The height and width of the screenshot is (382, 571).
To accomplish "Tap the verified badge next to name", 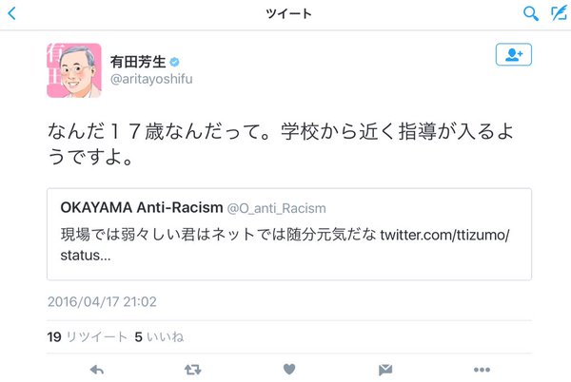I will (x=175, y=62).
